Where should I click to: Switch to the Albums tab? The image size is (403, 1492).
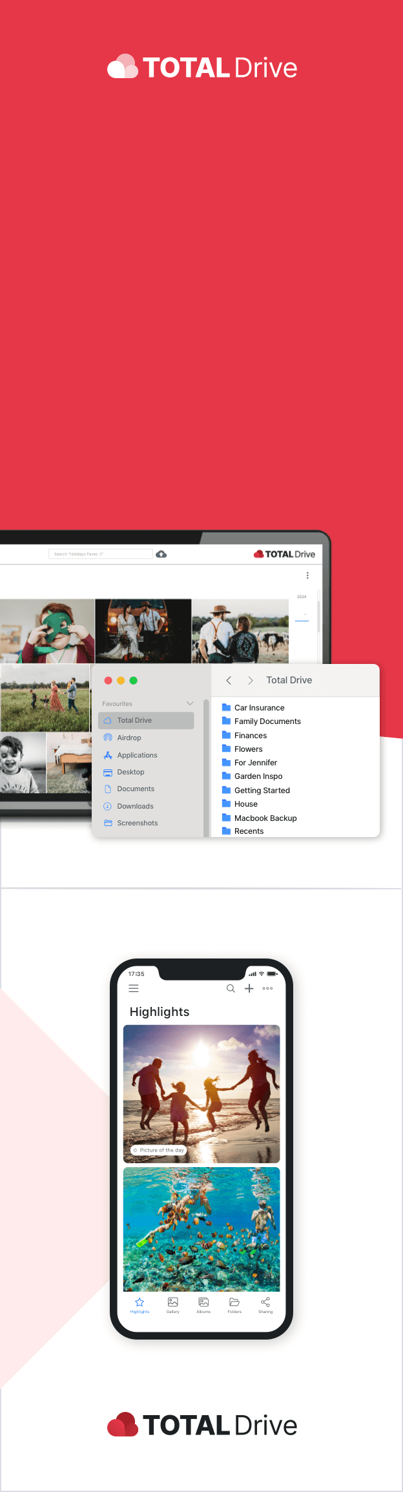203,1305
